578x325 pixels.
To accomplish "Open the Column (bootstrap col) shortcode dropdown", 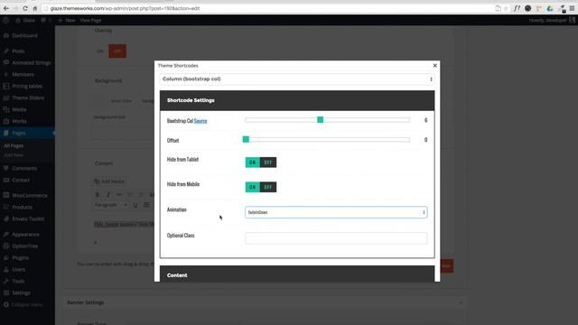I will (297, 79).
